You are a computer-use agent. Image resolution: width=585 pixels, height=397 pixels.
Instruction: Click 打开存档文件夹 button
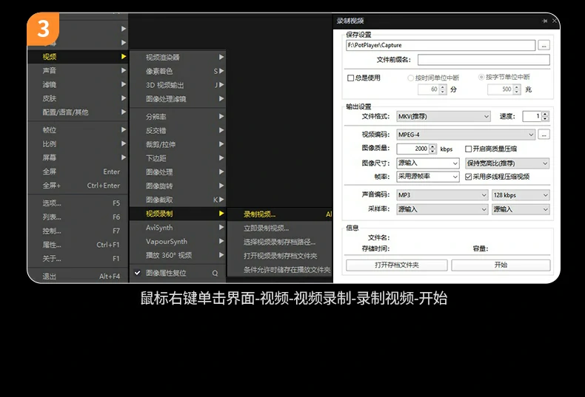(x=397, y=265)
